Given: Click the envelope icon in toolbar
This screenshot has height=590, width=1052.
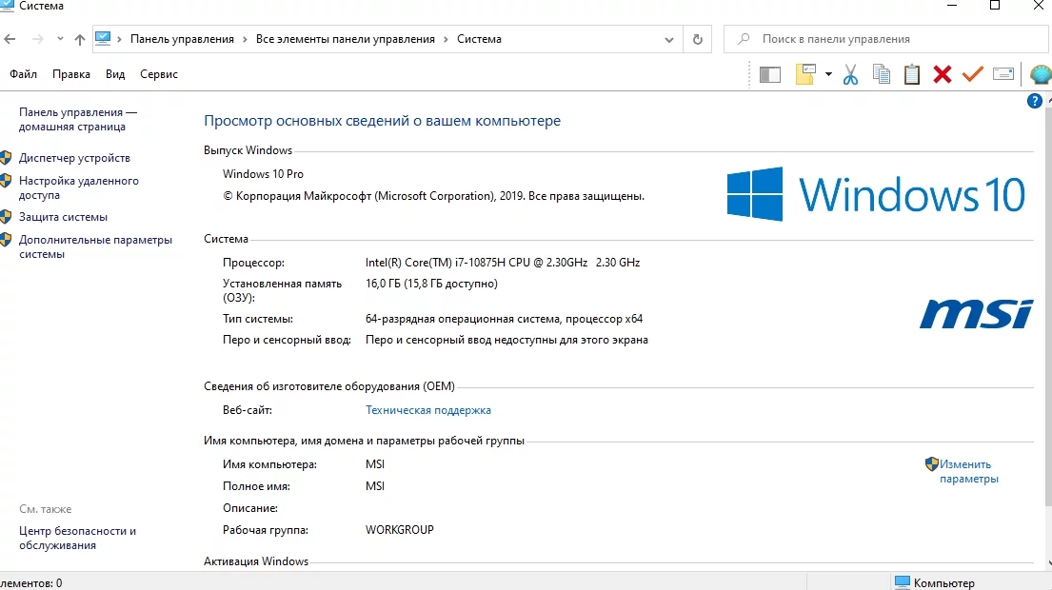Looking at the screenshot, I should click(x=1003, y=74).
